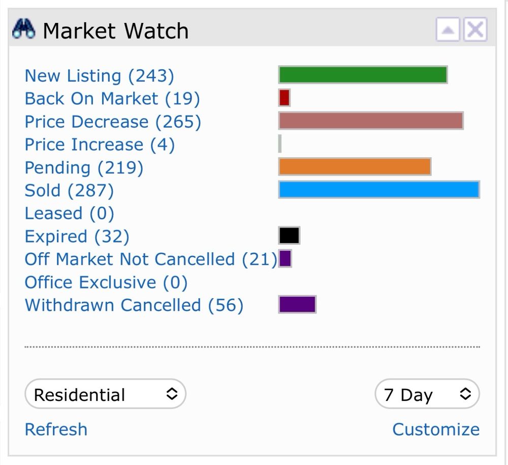Click the green New Listing bar
This screenshot has width=508, height=465.
pos(363,75)
